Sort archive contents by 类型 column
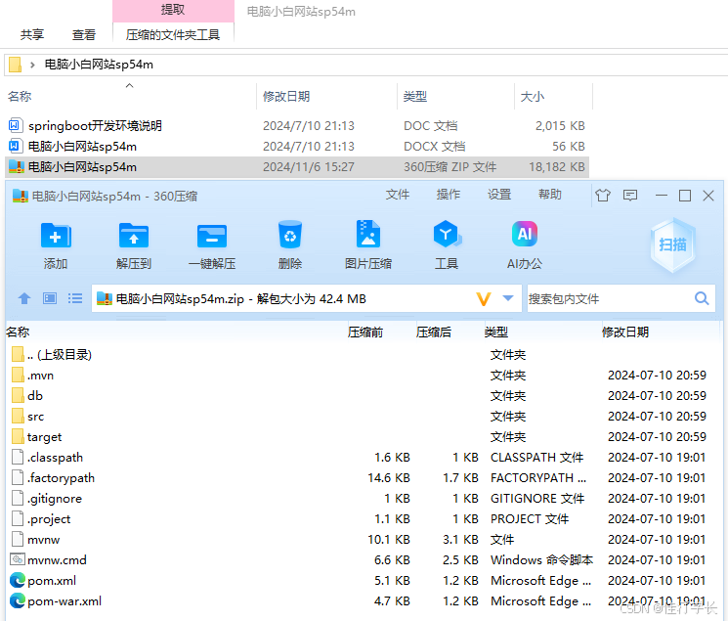728x621 pixels. click(x=496, y=332)
